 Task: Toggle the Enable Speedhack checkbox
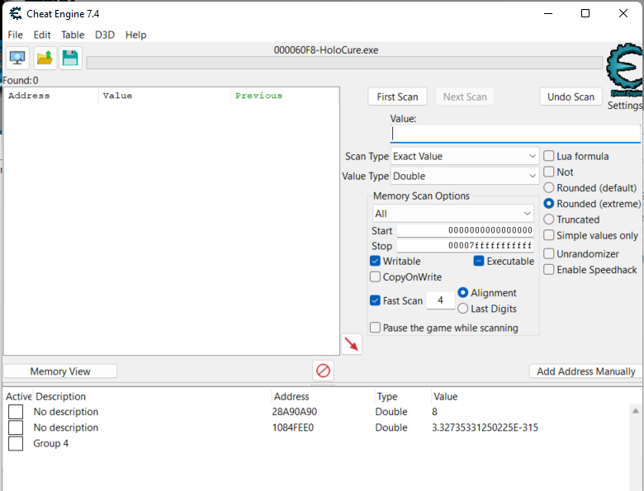(x=549, y=269)
